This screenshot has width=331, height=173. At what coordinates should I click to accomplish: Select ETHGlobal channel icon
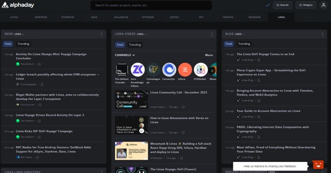tap(201, 70)
